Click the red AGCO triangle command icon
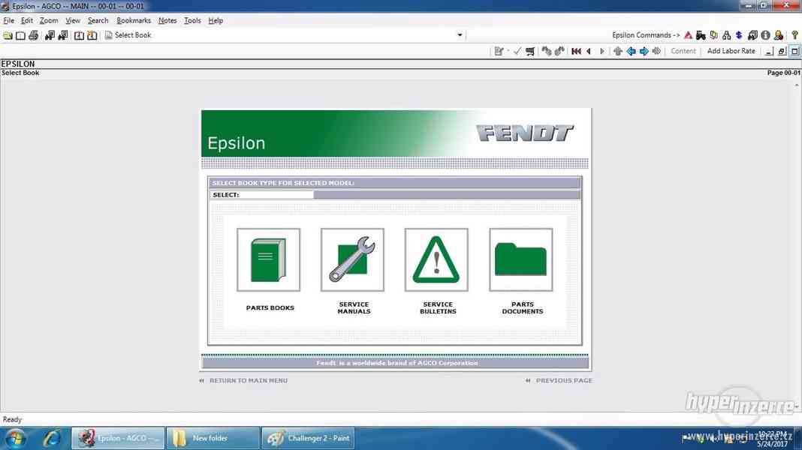 [x=688, y=35]
